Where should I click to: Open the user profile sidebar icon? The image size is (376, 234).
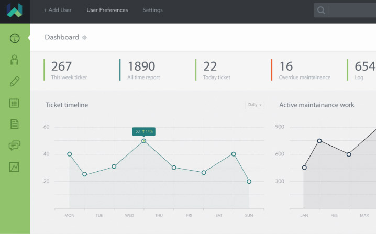(15, 60)
